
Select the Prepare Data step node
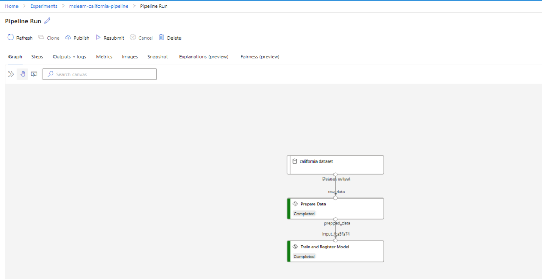click(335, 209)
